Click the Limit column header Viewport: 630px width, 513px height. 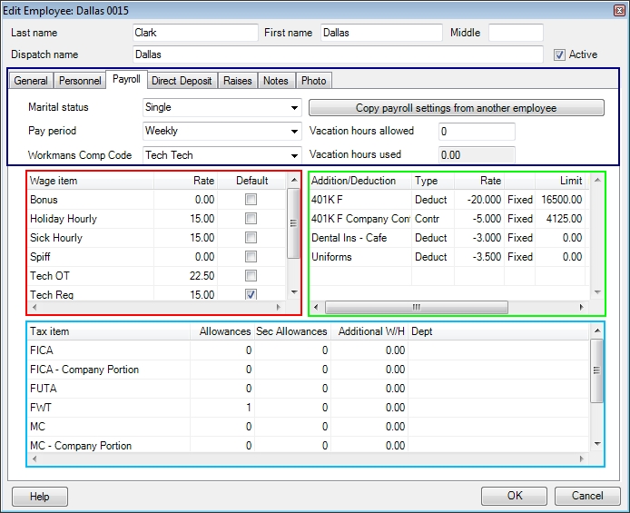560,181
